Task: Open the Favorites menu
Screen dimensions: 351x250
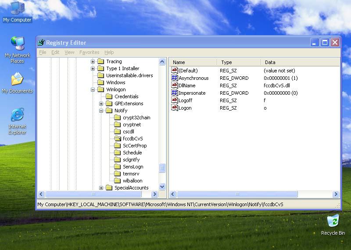Action: tap(90, 52)
